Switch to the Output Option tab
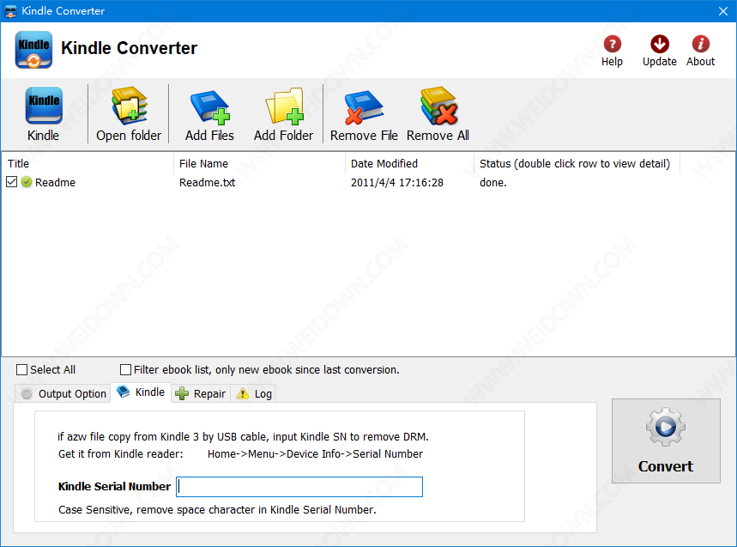This screenshot has width=737, height=547. pyautogui.click(x=63, y=394)
